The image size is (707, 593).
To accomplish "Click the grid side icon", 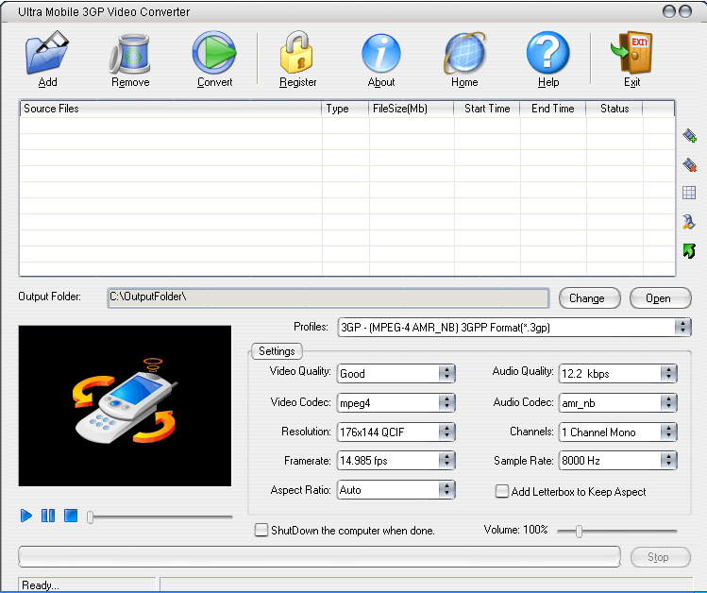I will [689, 193].
